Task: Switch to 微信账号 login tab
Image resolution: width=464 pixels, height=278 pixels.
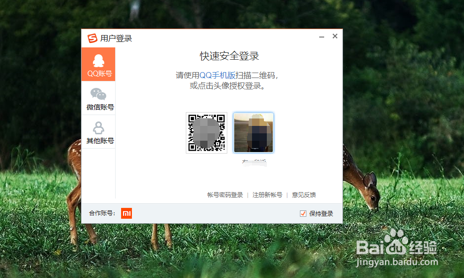Action: [98, 98]
